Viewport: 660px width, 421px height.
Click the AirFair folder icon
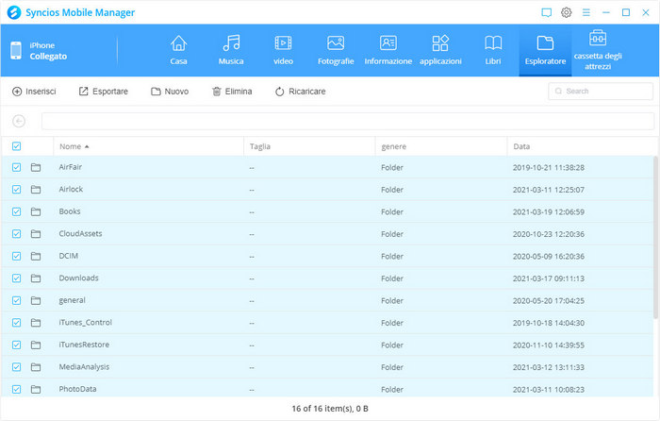36,167
